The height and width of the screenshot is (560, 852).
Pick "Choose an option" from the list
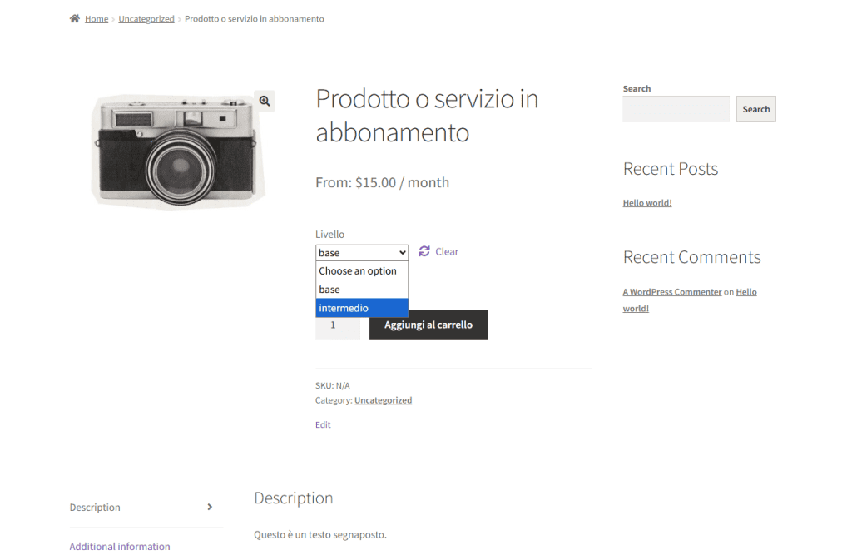tap(359, 271)
